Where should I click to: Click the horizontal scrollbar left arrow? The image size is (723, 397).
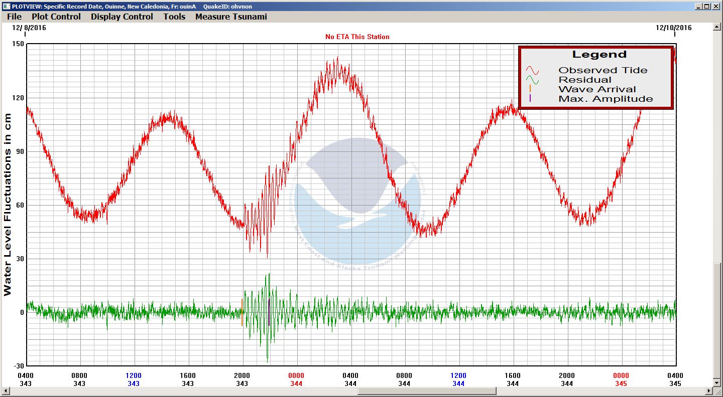[5, 391]
